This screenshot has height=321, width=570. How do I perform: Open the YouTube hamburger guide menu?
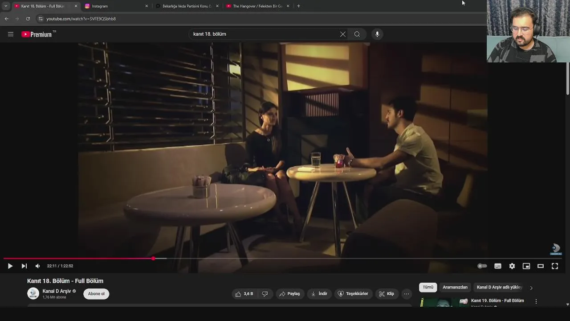click(x=11, y=34)
